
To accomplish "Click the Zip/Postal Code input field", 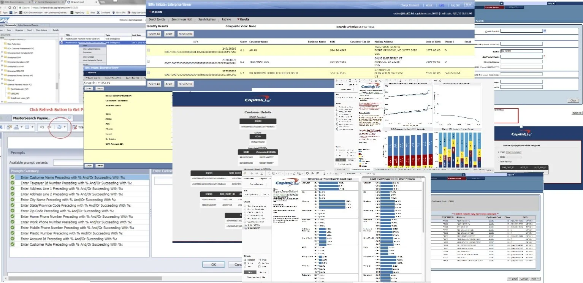I will point(521,57).
